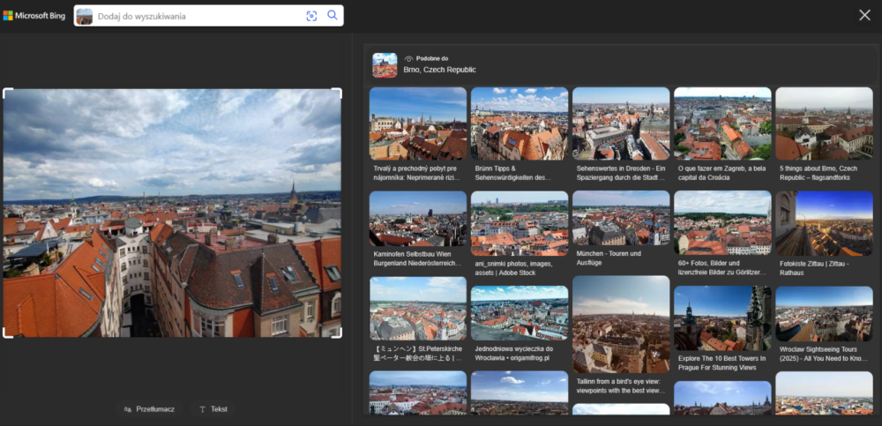The height and width of the screenshot is (426, 882).
Task: Click the bottom-right crop corner handle
Action: pos(338,333)
